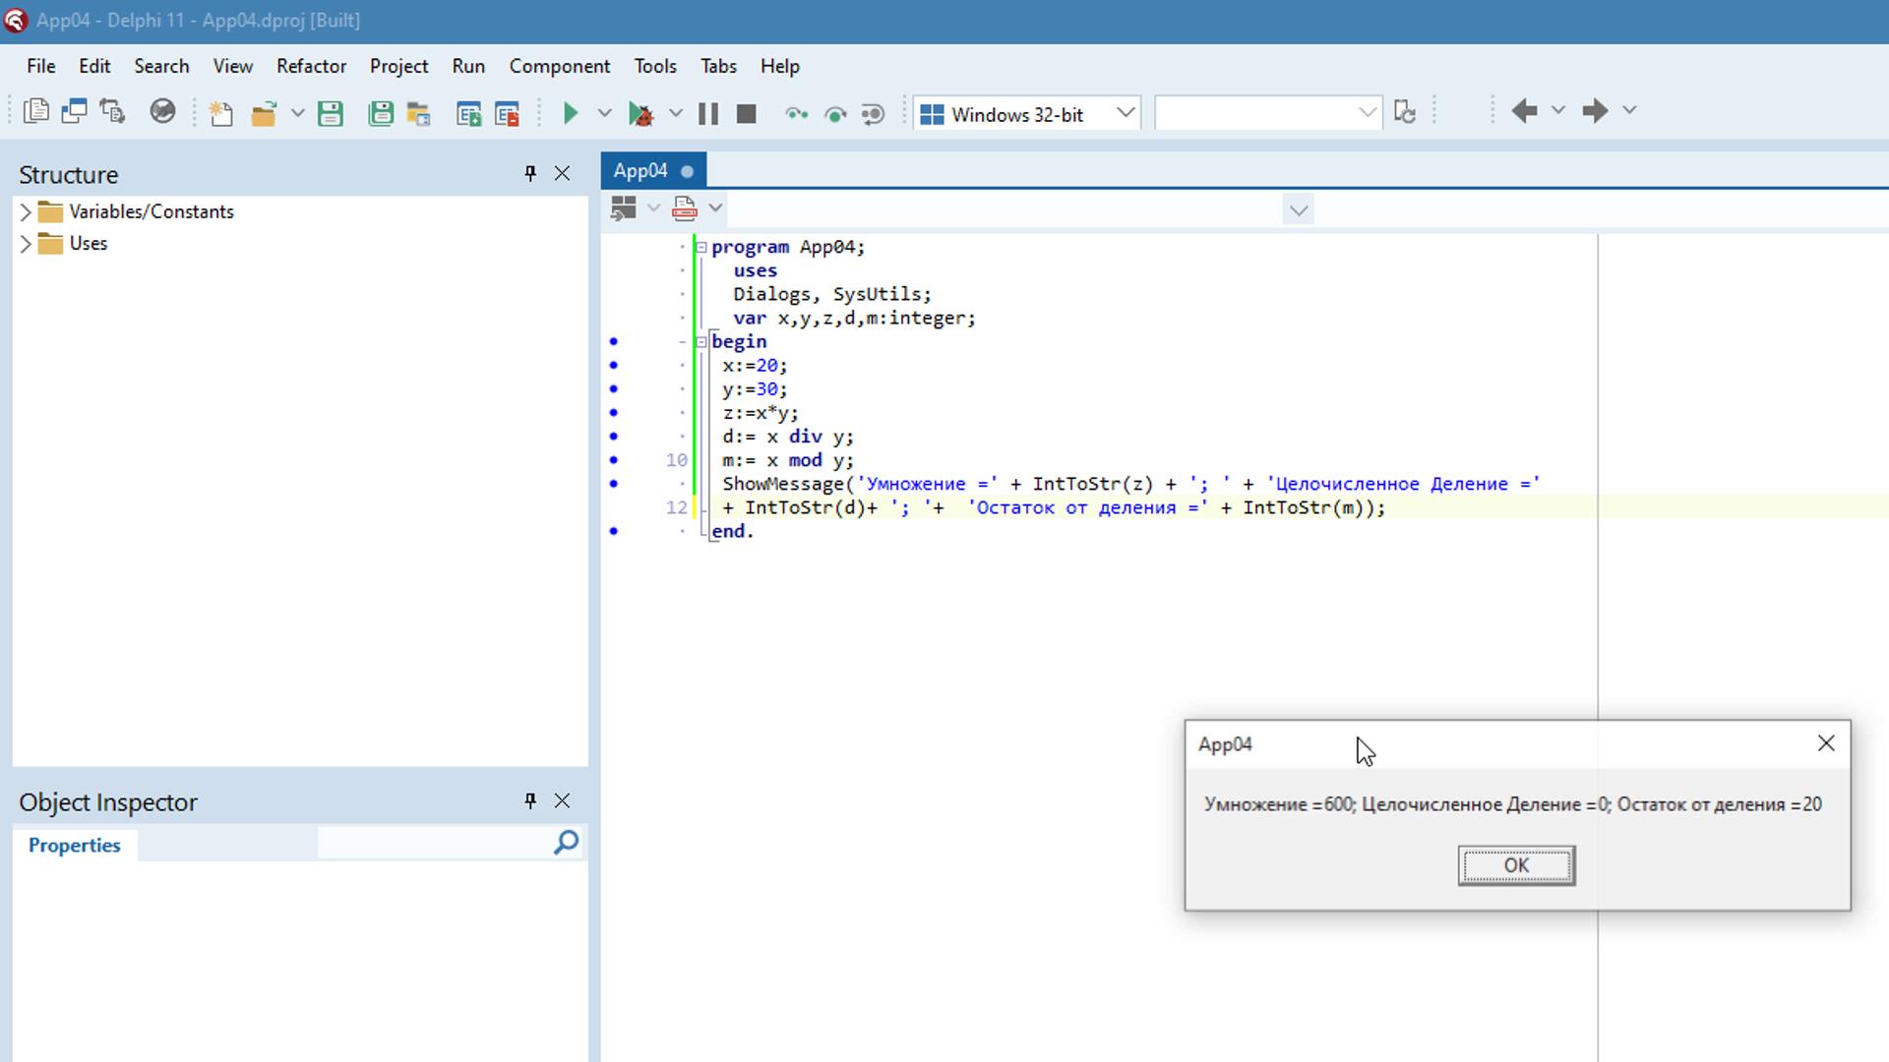Click the editor navigation icon above code
Viewport: 1889px width, 1062px height.
tap(624, 207)
